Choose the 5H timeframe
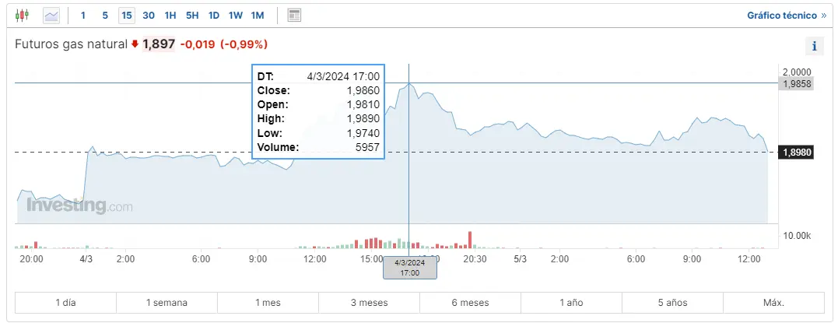 pos(192,15)
